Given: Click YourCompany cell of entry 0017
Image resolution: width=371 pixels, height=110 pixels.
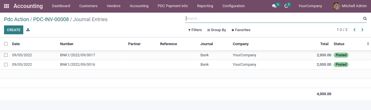Looking at the screenshot, I should (244, 55).
